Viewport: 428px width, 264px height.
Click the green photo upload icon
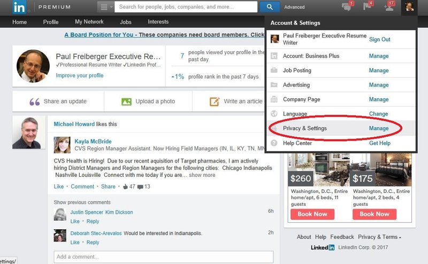click(126, 102)
